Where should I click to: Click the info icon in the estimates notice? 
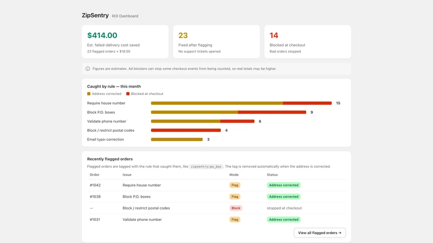coord(88,69)
